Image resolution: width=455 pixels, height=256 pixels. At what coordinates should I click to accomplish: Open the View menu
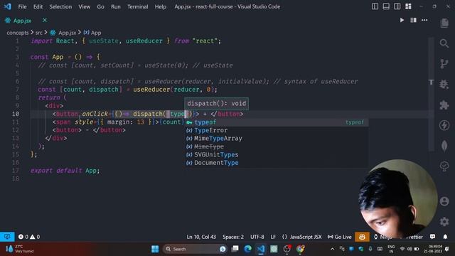84,6
